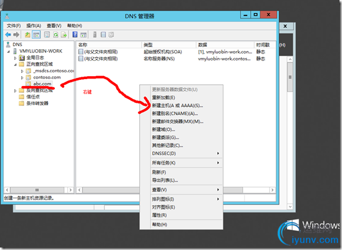Click the DNS Manager title bar app icon

click(x=7, y=16)
